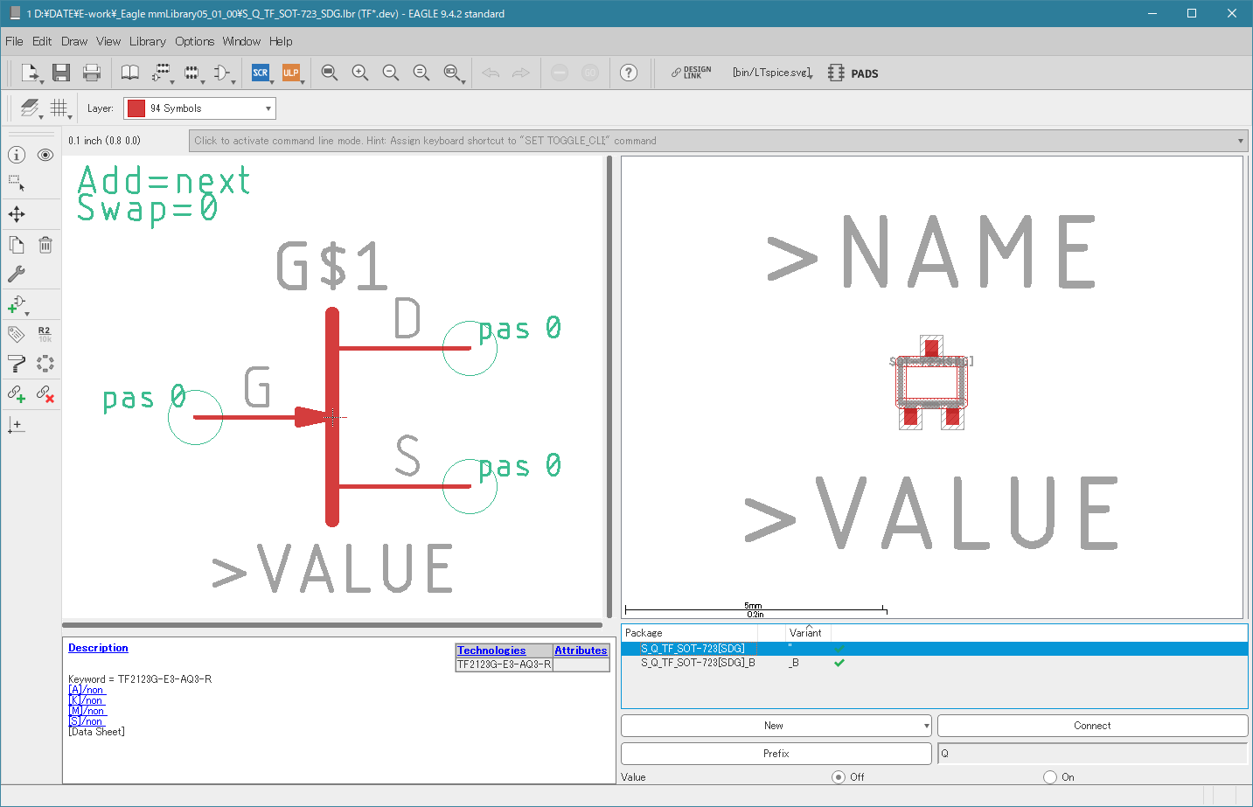Click the Save floppy disk icon
The image size is (1253, 807).
(61, 73)
